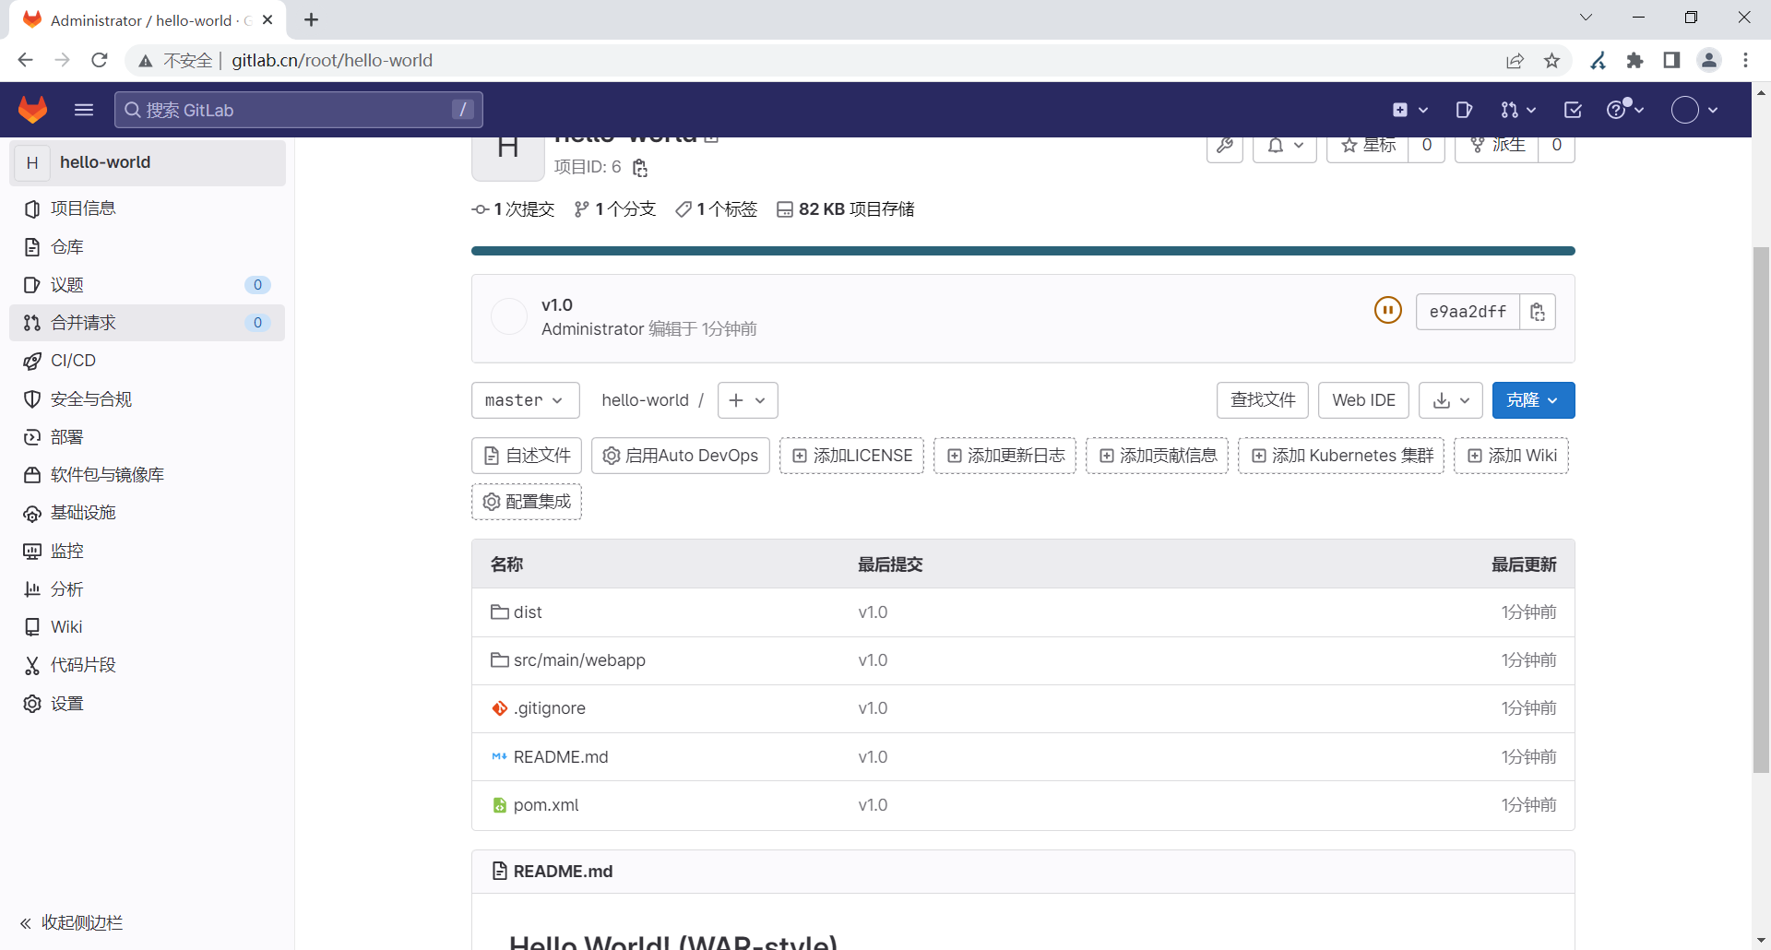Open 软件包与镜像库 in the sidebar
The height and width of the screenshot is (950, 1771).
[x=148, y=475]
